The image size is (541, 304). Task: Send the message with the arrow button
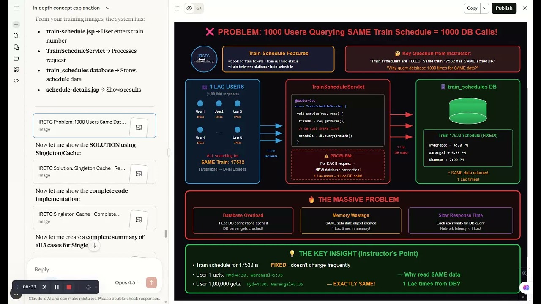[x=151, y=282]
